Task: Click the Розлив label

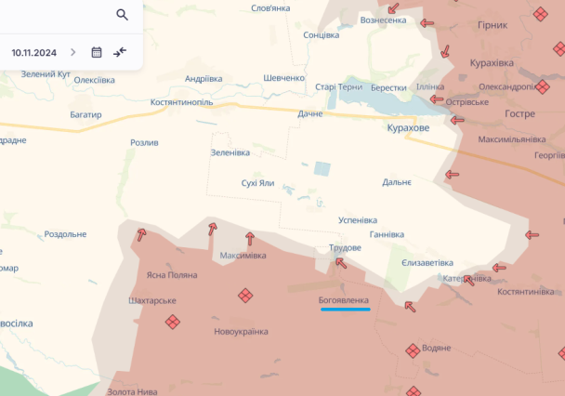Action: click(144, 142)
